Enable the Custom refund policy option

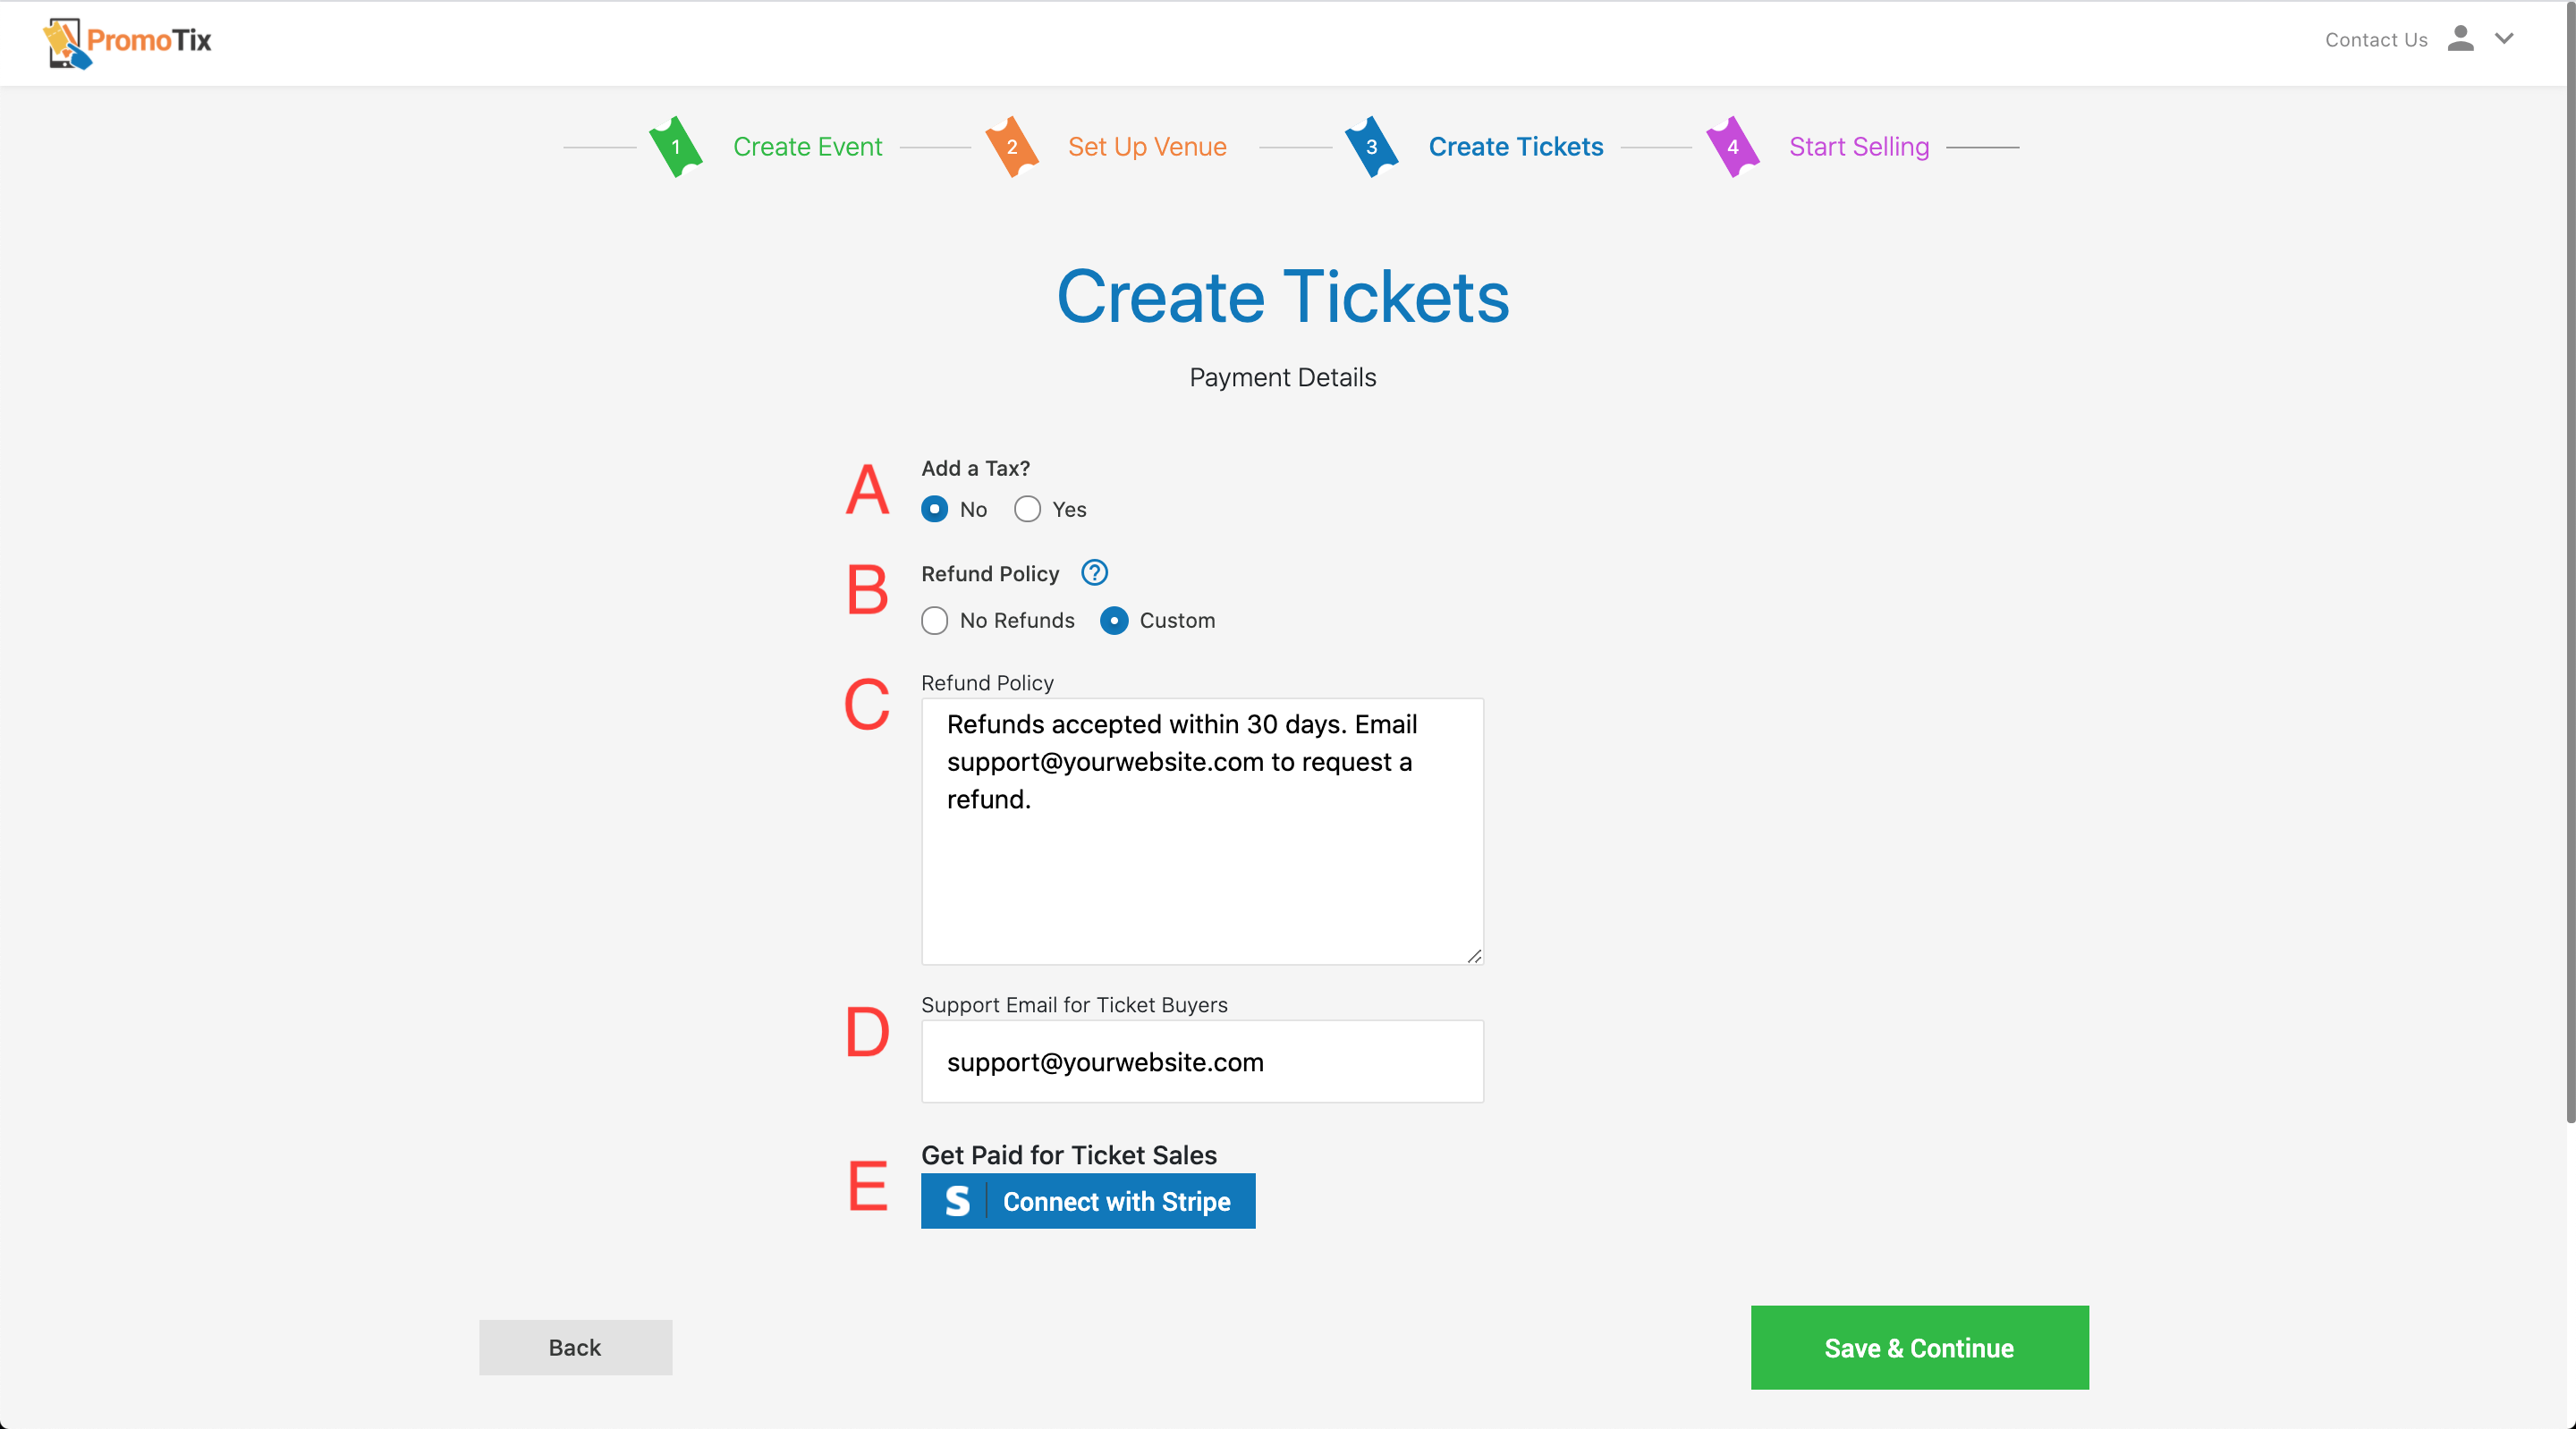(1114, 620)
